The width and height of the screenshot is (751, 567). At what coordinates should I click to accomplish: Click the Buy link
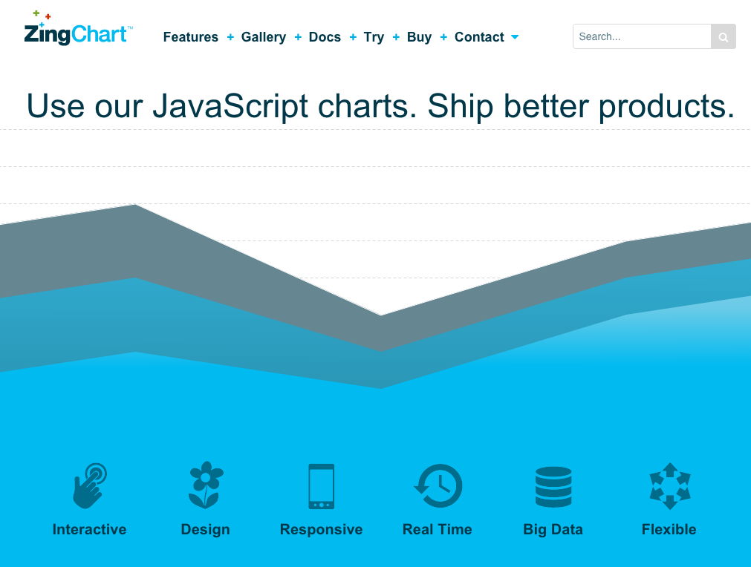coord(419,36)
